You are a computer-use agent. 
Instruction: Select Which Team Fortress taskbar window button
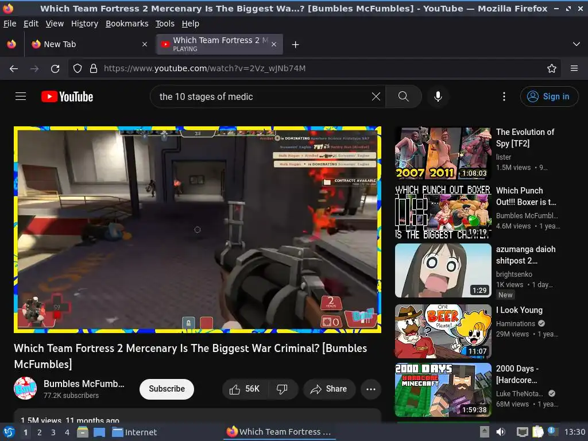(280, 432)
